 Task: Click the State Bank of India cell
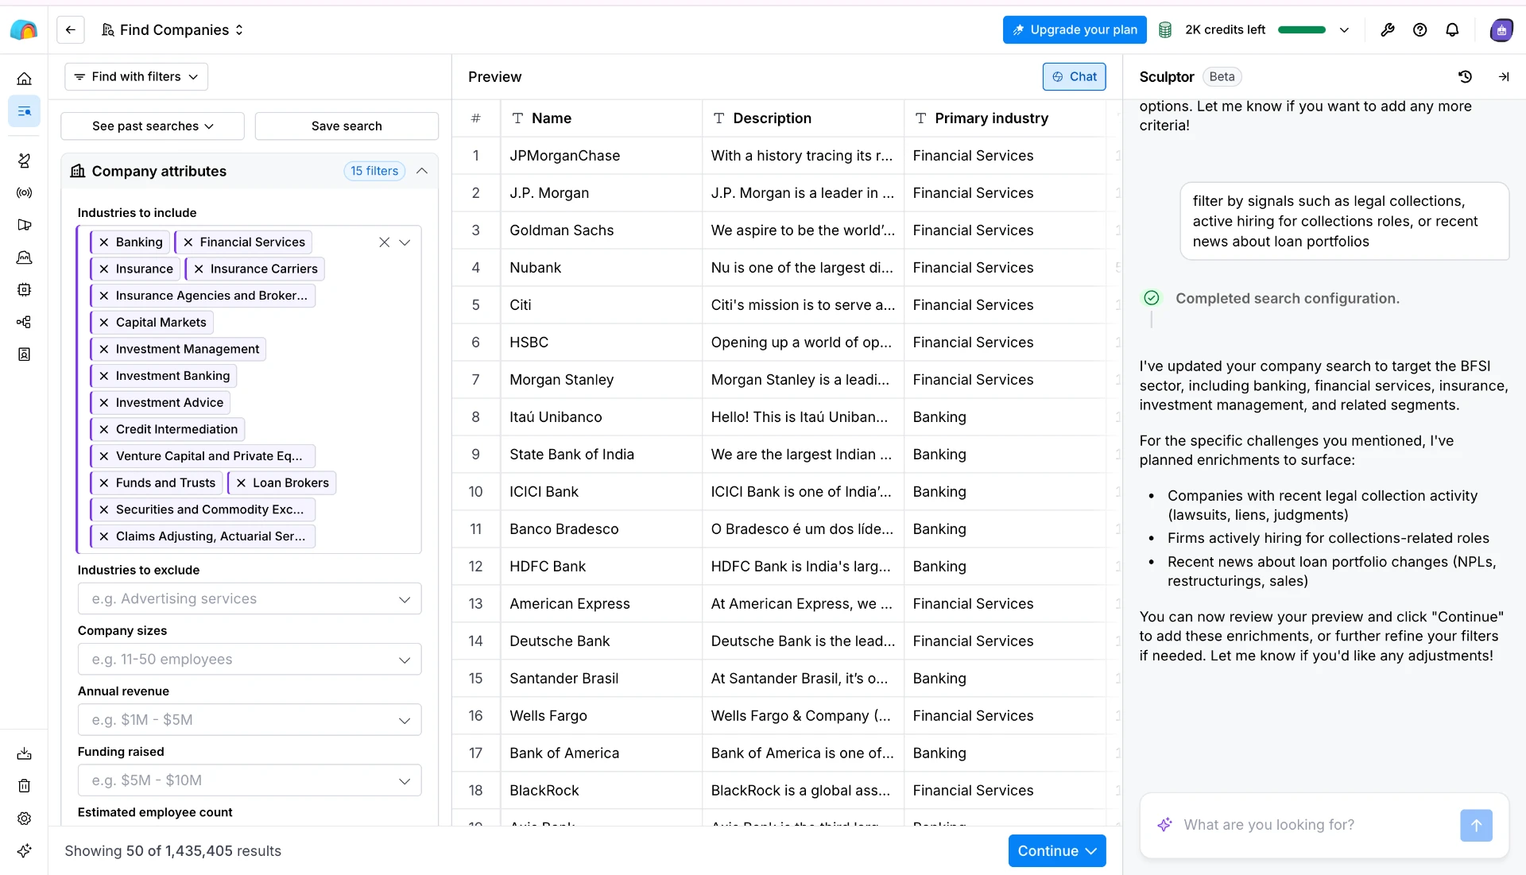(601, 455)
